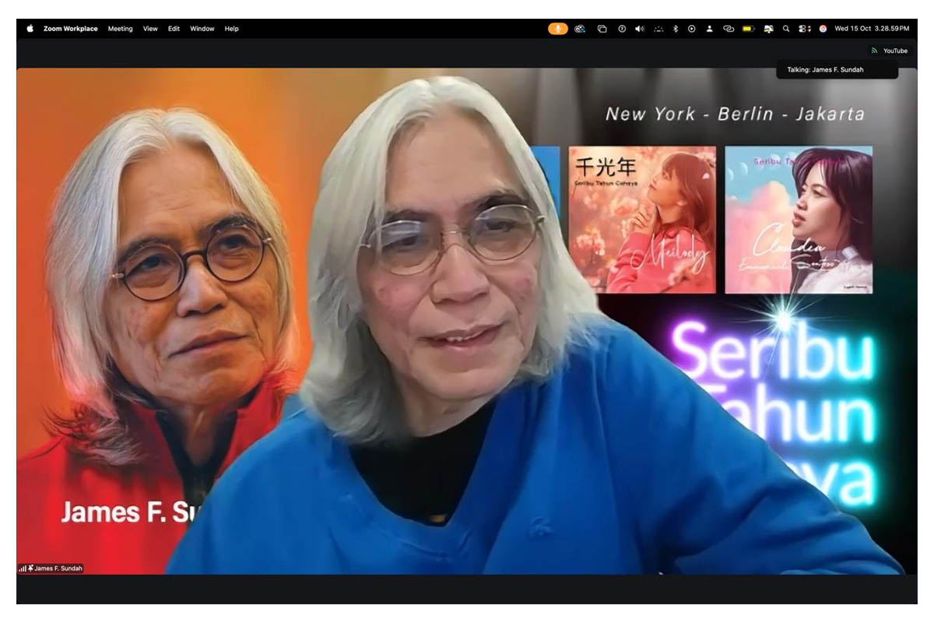Click the play circle menu bar icon
The width and height of the screenshot is (934, 623).
pyautogui.click(x=691, y=29)
